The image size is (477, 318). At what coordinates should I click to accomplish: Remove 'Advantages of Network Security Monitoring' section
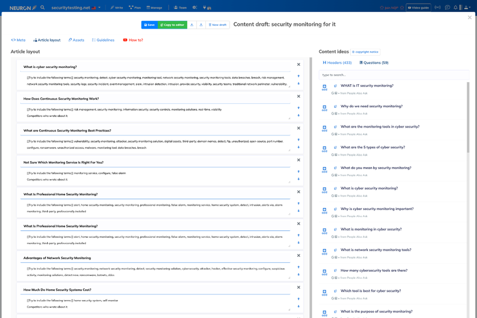point(299,255)
